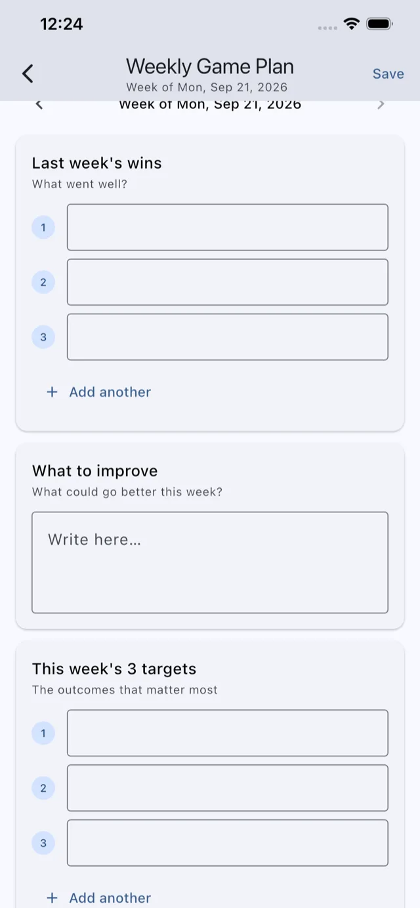Focus first Last week's wins field
This screenshot has width=420, height=908.
pos(228,227)
